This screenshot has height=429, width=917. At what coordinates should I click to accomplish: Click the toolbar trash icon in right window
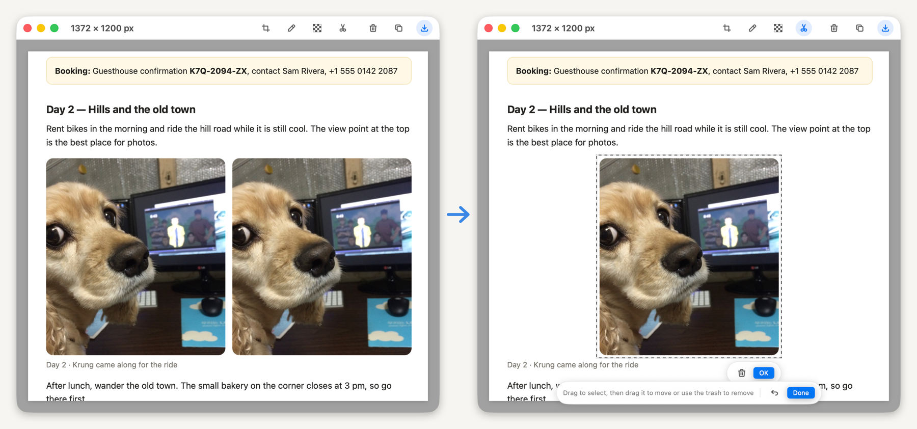tap(834, 28)
